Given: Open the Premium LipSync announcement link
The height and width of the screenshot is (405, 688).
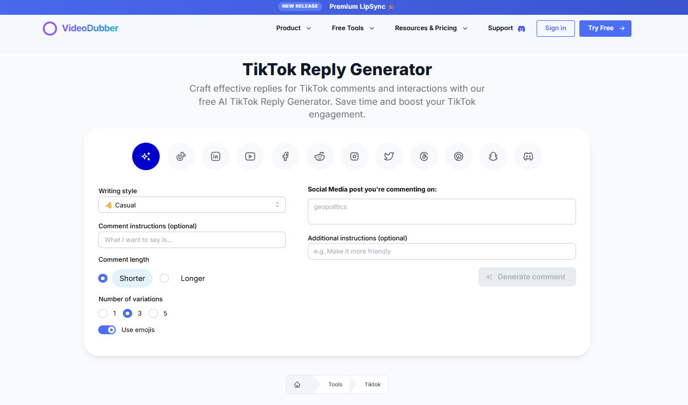Looking at the screenshot, I should (x=362, y=7).
